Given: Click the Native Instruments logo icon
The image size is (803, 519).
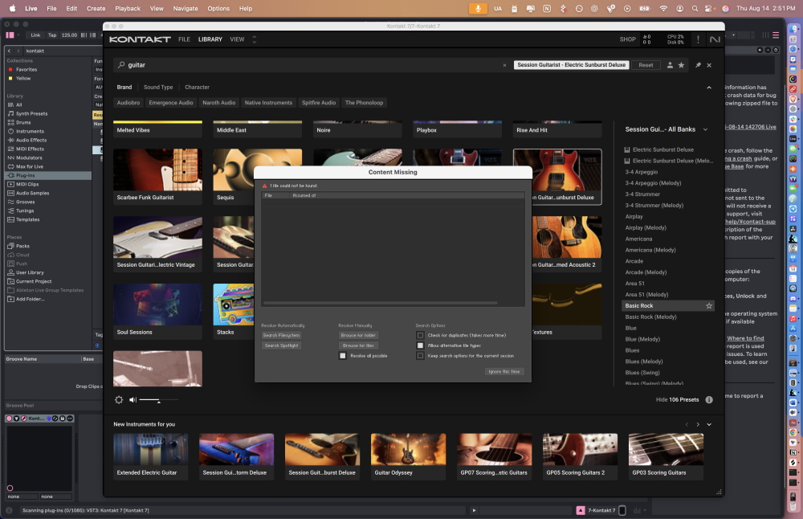Looking at the screenshot, I should tap(715, 39).
